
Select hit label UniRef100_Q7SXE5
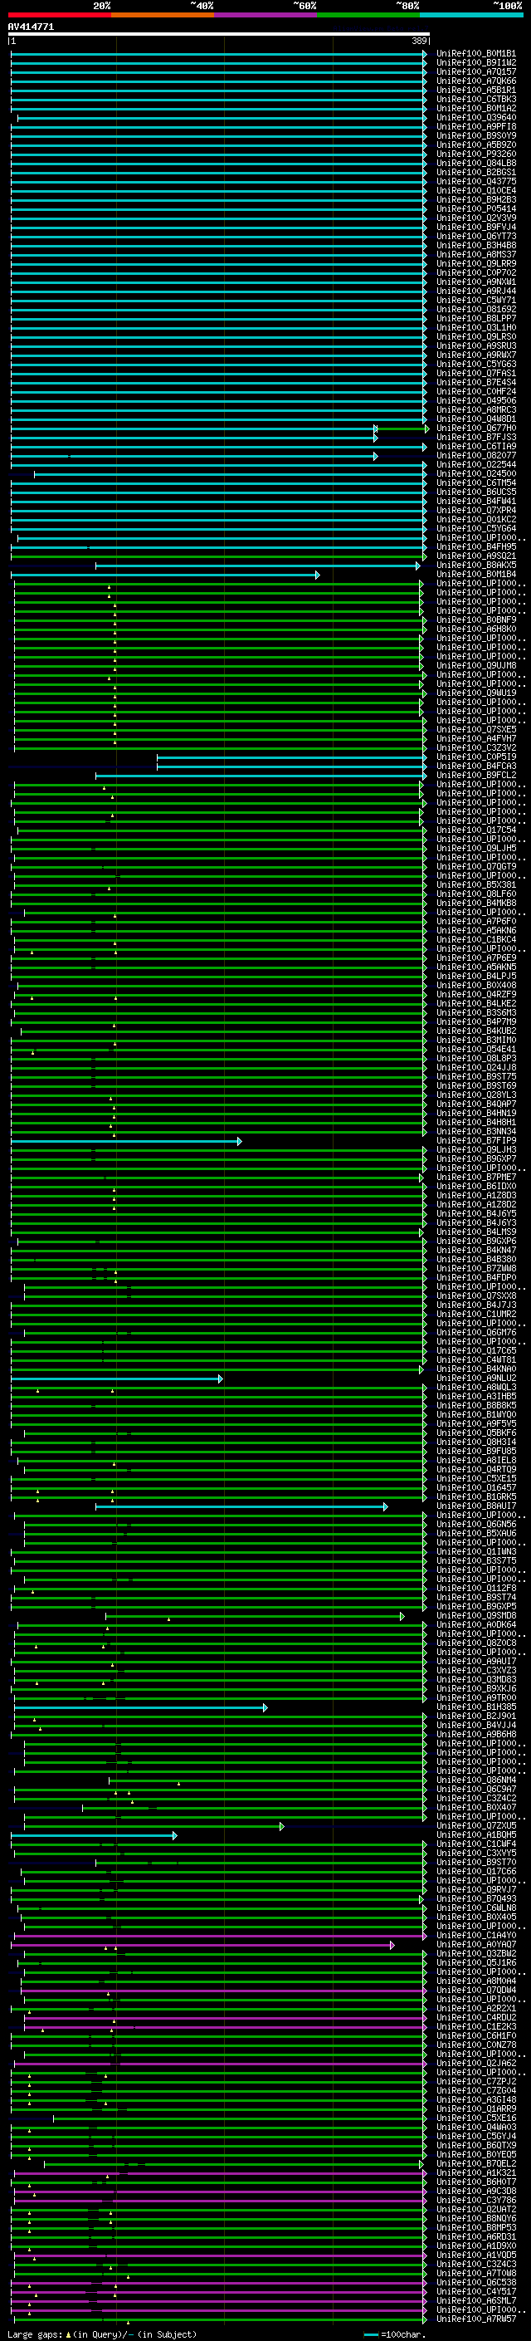pos(476,729)
